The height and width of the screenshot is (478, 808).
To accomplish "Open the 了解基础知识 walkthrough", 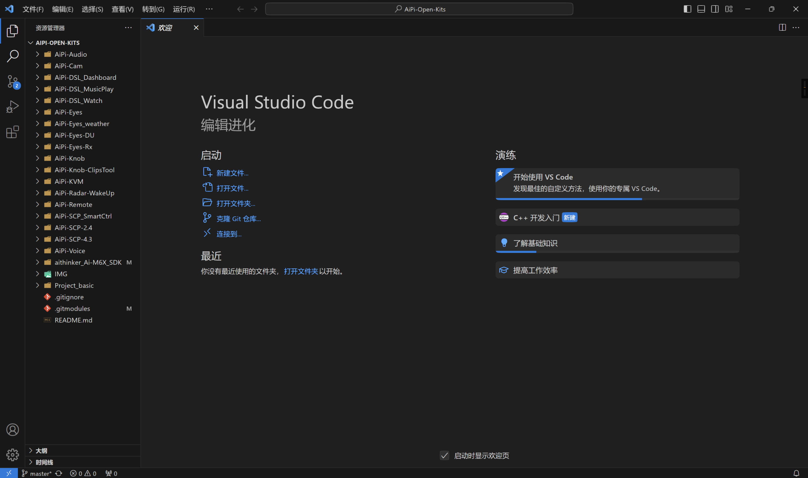I will [617, 243].
